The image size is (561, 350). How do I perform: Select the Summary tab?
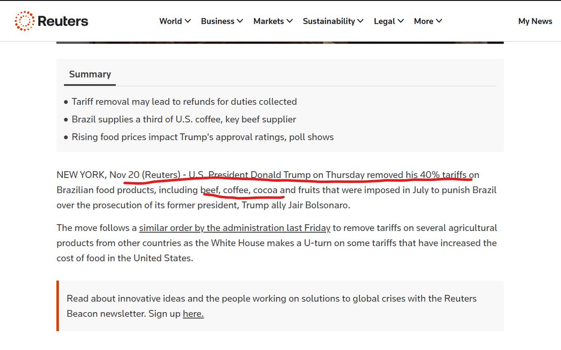[90, 74]
